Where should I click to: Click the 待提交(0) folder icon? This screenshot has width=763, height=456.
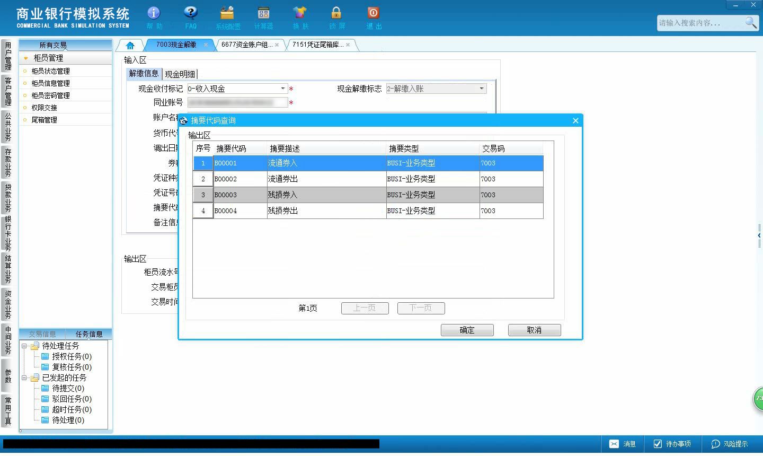pyautogui.click(x=45, y=388)
